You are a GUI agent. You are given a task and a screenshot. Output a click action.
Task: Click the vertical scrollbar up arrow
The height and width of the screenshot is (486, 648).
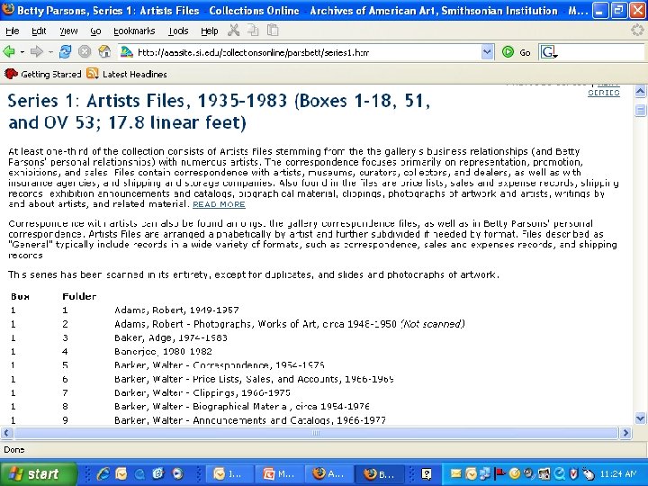tap(640, 91)
